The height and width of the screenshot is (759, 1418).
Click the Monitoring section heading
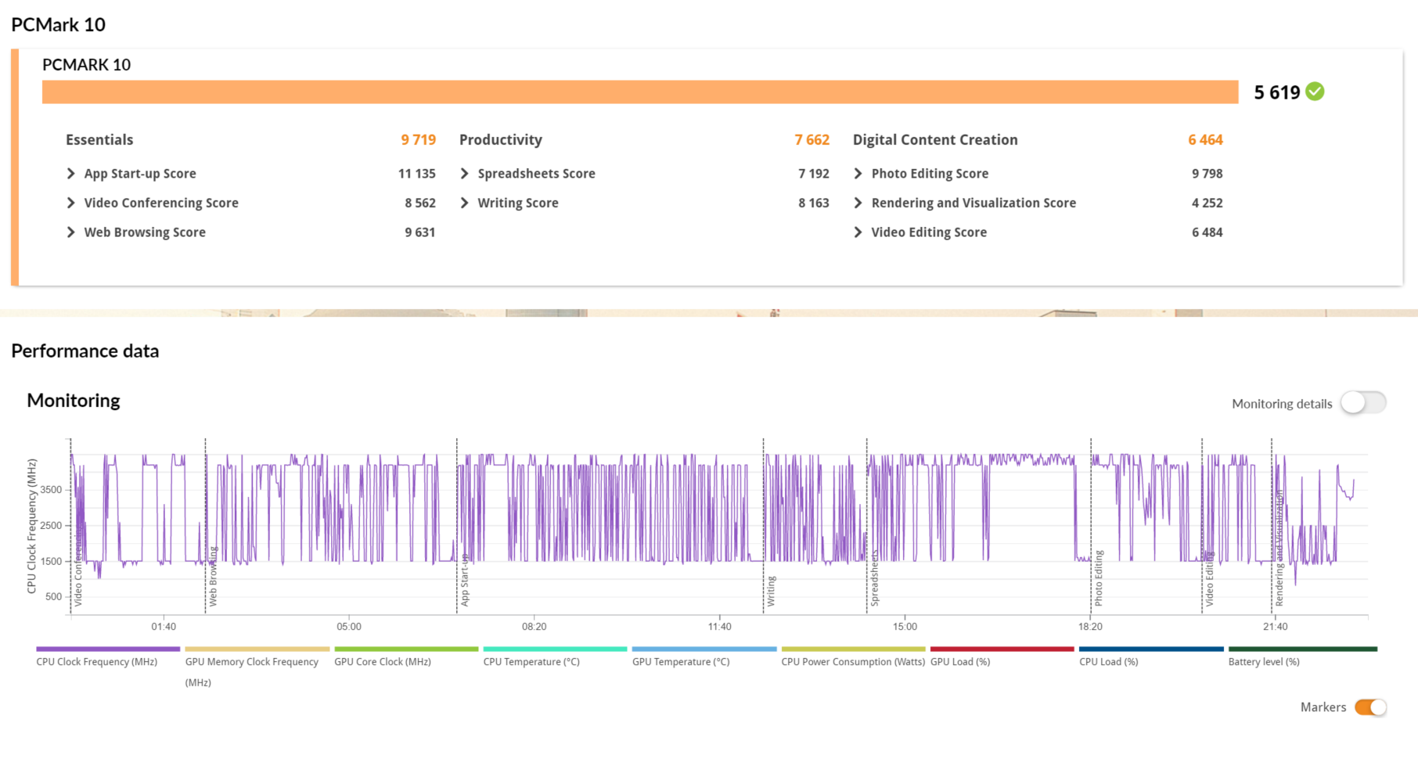74,401
